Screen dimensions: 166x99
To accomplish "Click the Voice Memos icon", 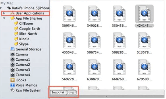I will point(12,85).
